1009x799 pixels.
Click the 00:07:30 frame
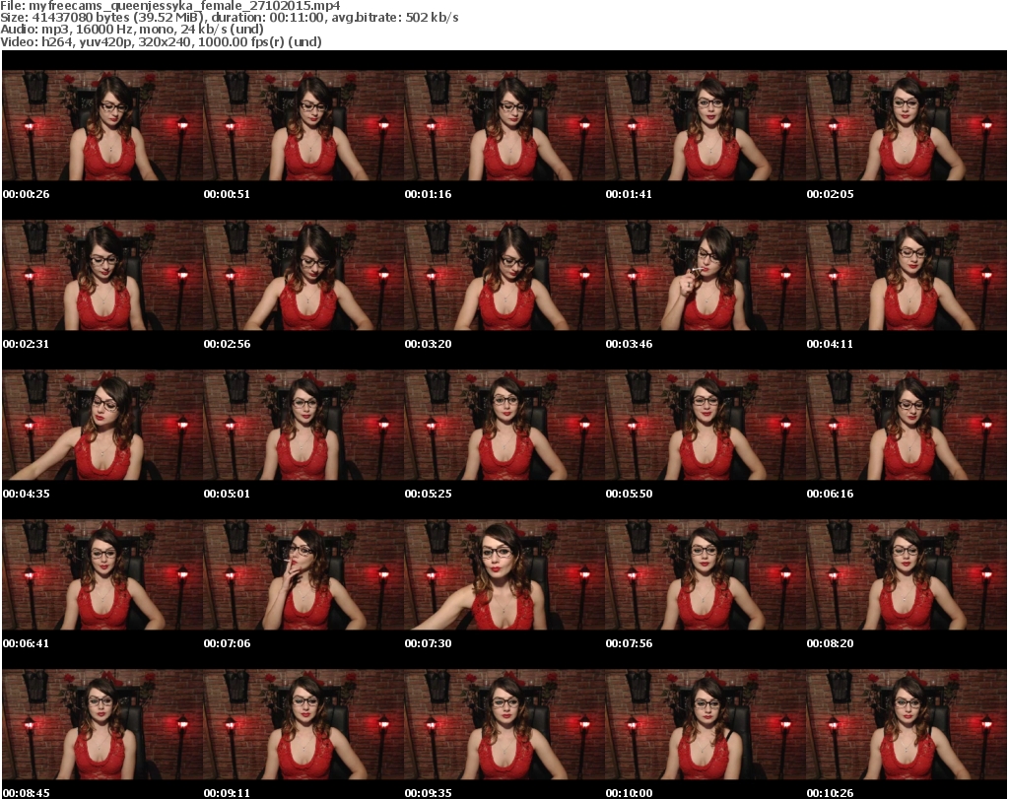point(504,575)
